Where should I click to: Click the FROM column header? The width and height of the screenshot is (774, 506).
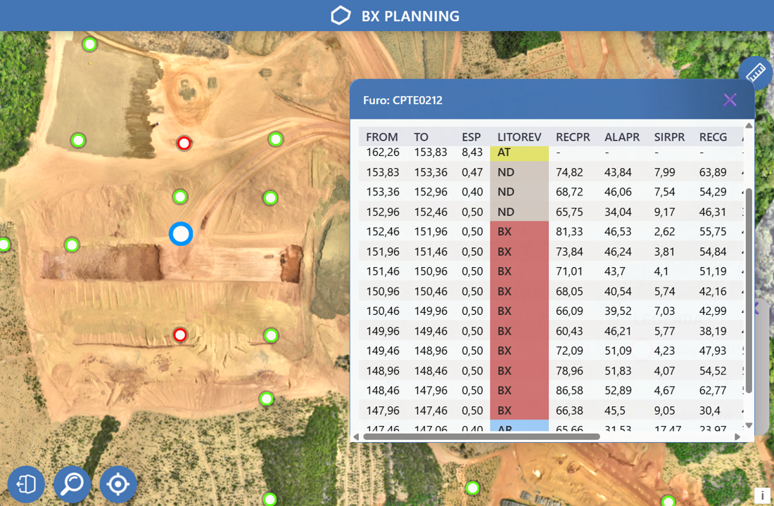click(382, 137)
